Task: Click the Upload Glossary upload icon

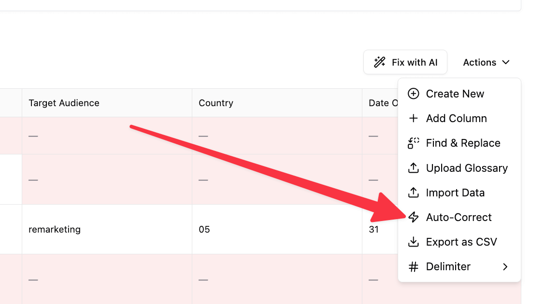Action: click(x=414, y=168)
